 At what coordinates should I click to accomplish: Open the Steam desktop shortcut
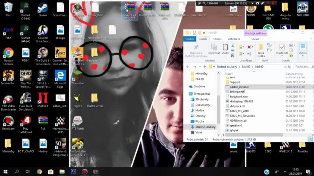click(x=43, y=8)
